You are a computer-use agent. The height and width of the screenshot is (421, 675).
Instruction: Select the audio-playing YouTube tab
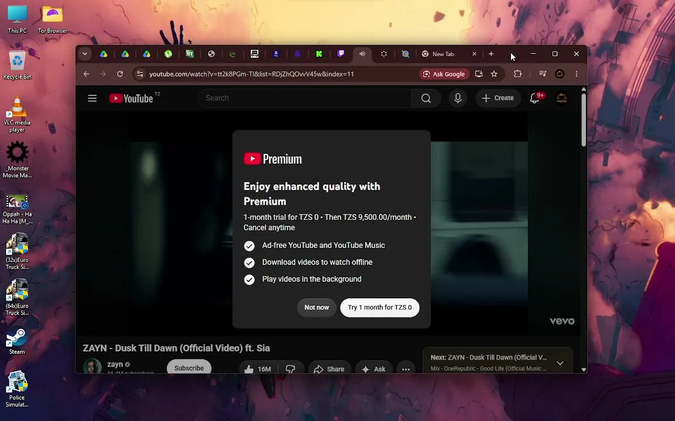pyautogui.click(x=362, y=54)
